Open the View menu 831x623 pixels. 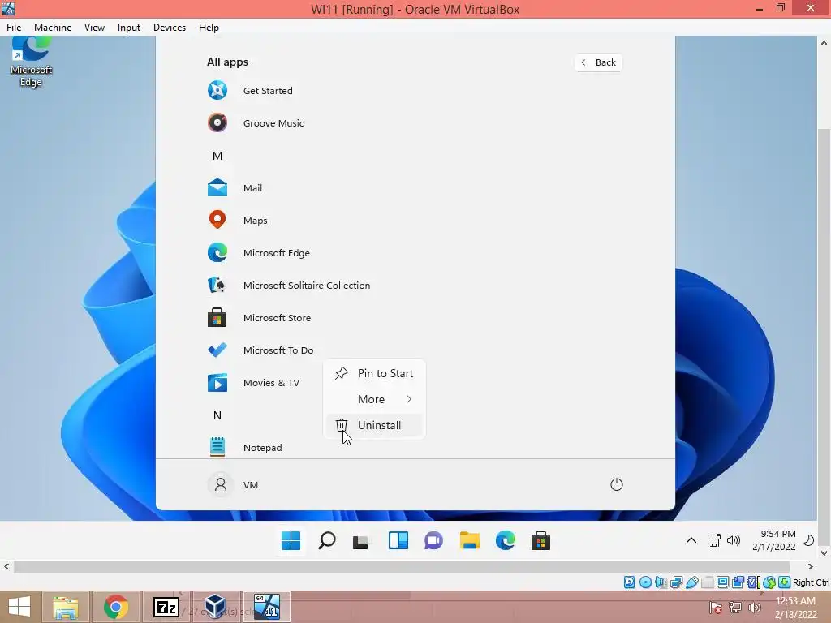(x=94, y=28)
